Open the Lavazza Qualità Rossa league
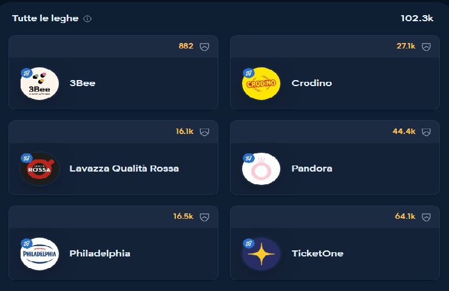Screen dimensions: 449x291 (x=124, y=169)
